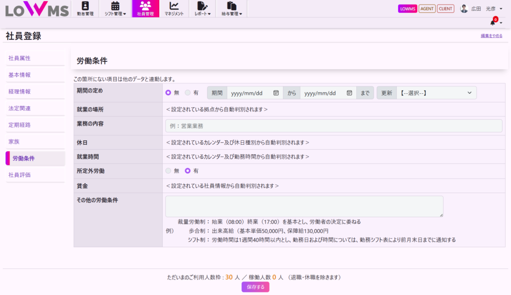Screen dimensions: 511x295
Task: Open the calendar picker for the start date
Action: coord(276,93)
